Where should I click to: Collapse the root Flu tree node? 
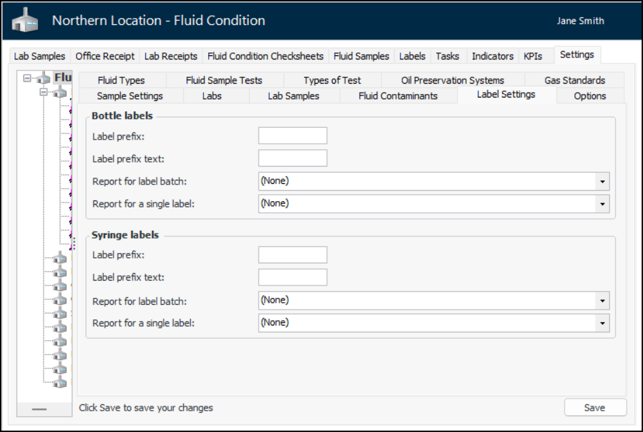pos(27,78)
